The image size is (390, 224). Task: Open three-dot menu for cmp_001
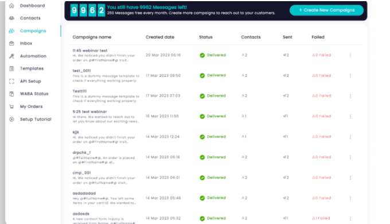click(350, 177)
